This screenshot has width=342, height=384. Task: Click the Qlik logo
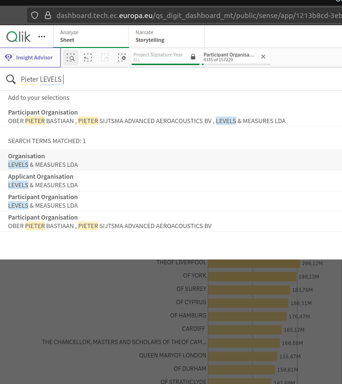point(18,37)
